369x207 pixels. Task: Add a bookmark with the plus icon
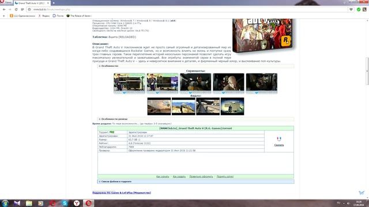click(4, 16)
